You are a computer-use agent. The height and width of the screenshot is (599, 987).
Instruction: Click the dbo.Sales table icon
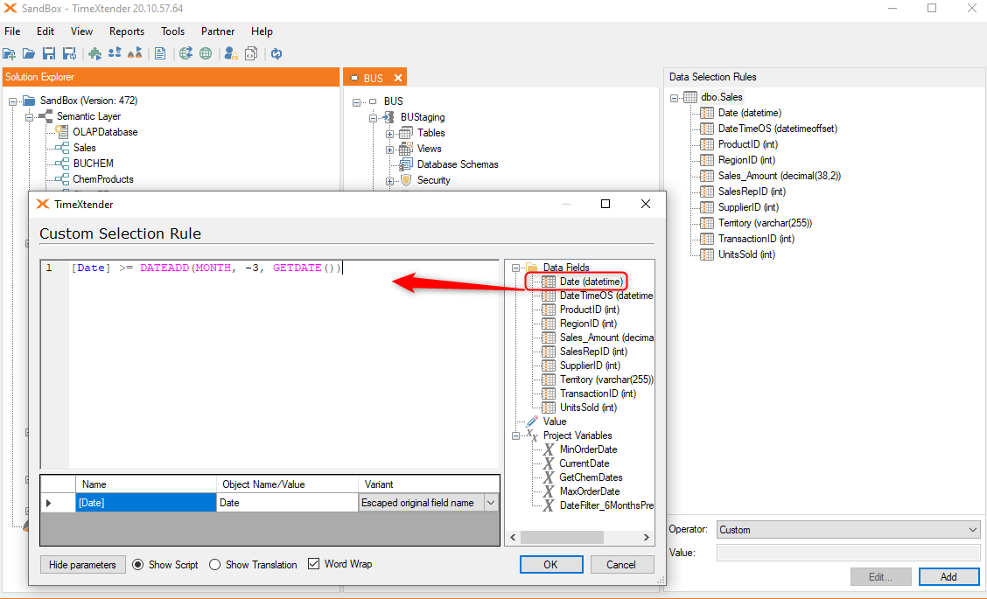690,97
